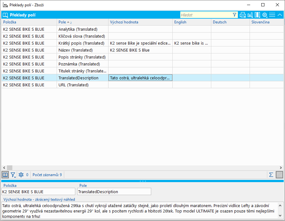Click the 'K2 sense Bike je speciální edice...' cell
The image size is (285, 221).
point(140,43)
